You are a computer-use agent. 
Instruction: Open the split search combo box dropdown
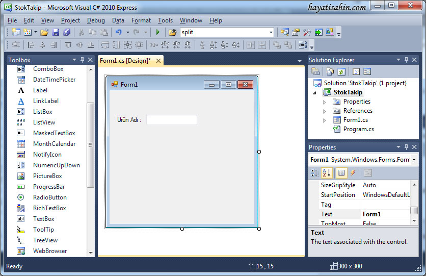point(271,32)
